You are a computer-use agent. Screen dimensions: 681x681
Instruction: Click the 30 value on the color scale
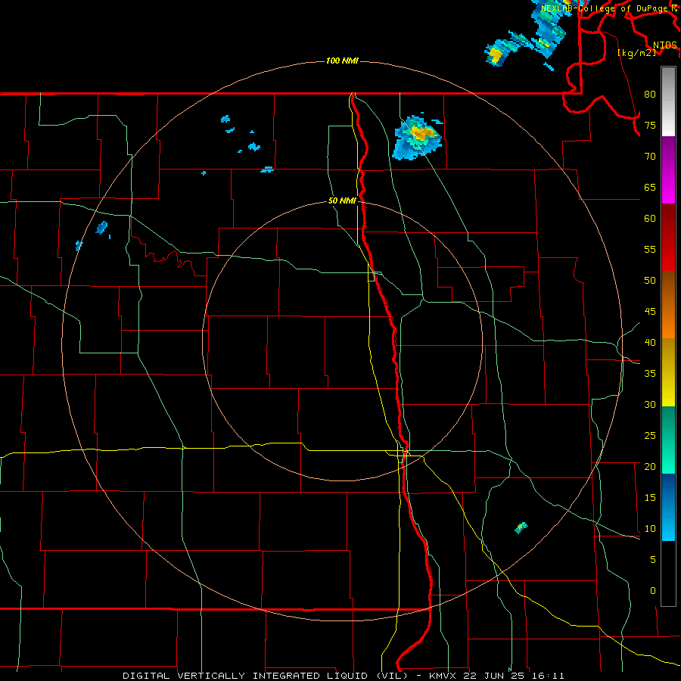[650, 404]
